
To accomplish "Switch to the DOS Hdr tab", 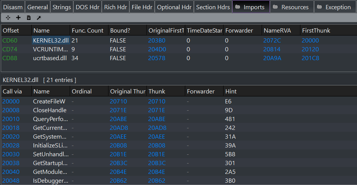I will [88, 7].
